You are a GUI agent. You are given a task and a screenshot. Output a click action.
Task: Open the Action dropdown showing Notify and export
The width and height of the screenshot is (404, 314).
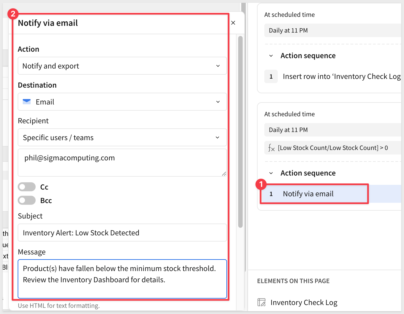122,66
